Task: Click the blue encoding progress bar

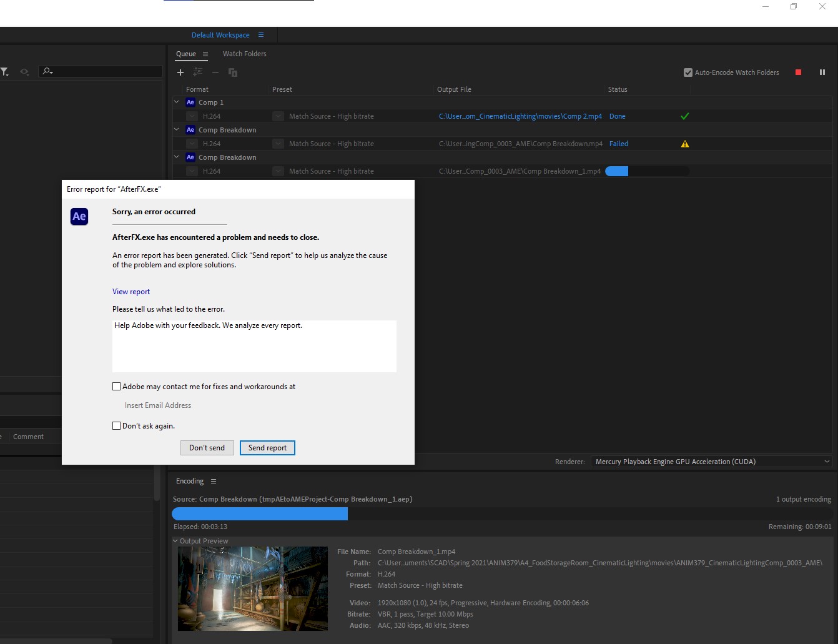Action: point(260,513)
